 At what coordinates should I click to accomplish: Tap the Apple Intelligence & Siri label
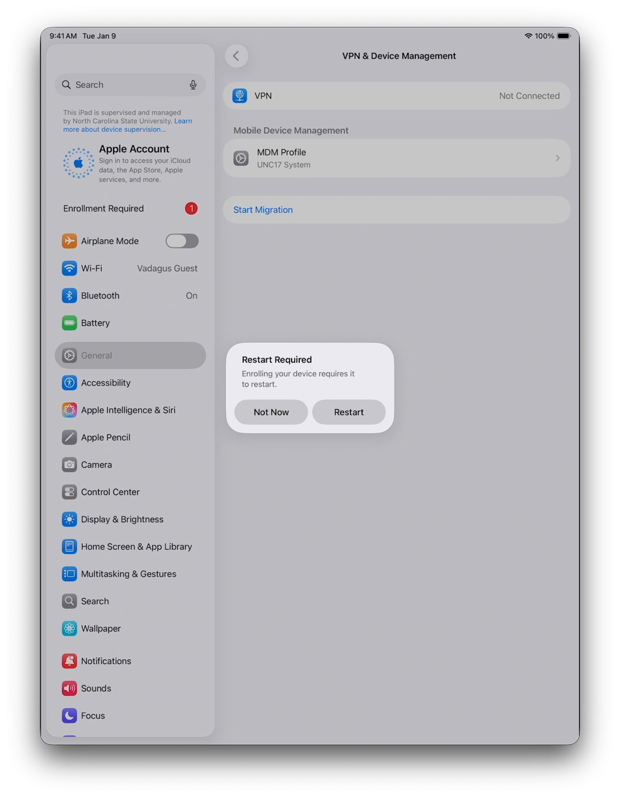tap(129, 411)
